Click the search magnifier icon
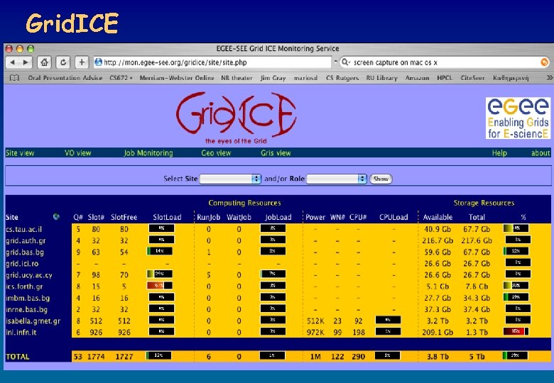 (x=345, y=62)
